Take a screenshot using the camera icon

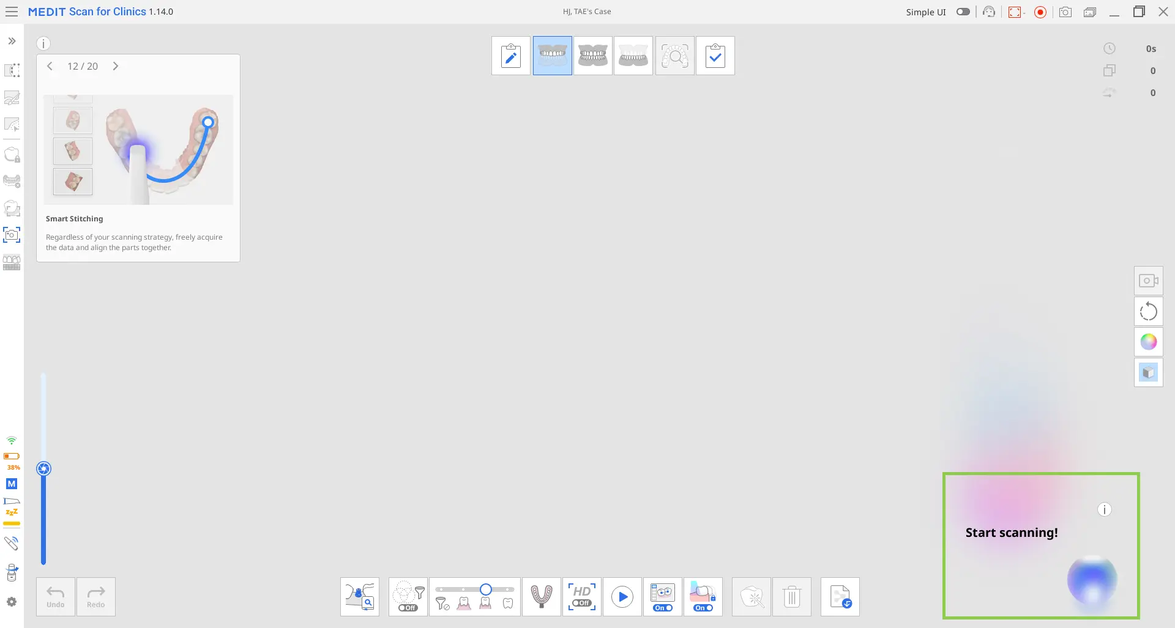click(x=1065, y=12)
